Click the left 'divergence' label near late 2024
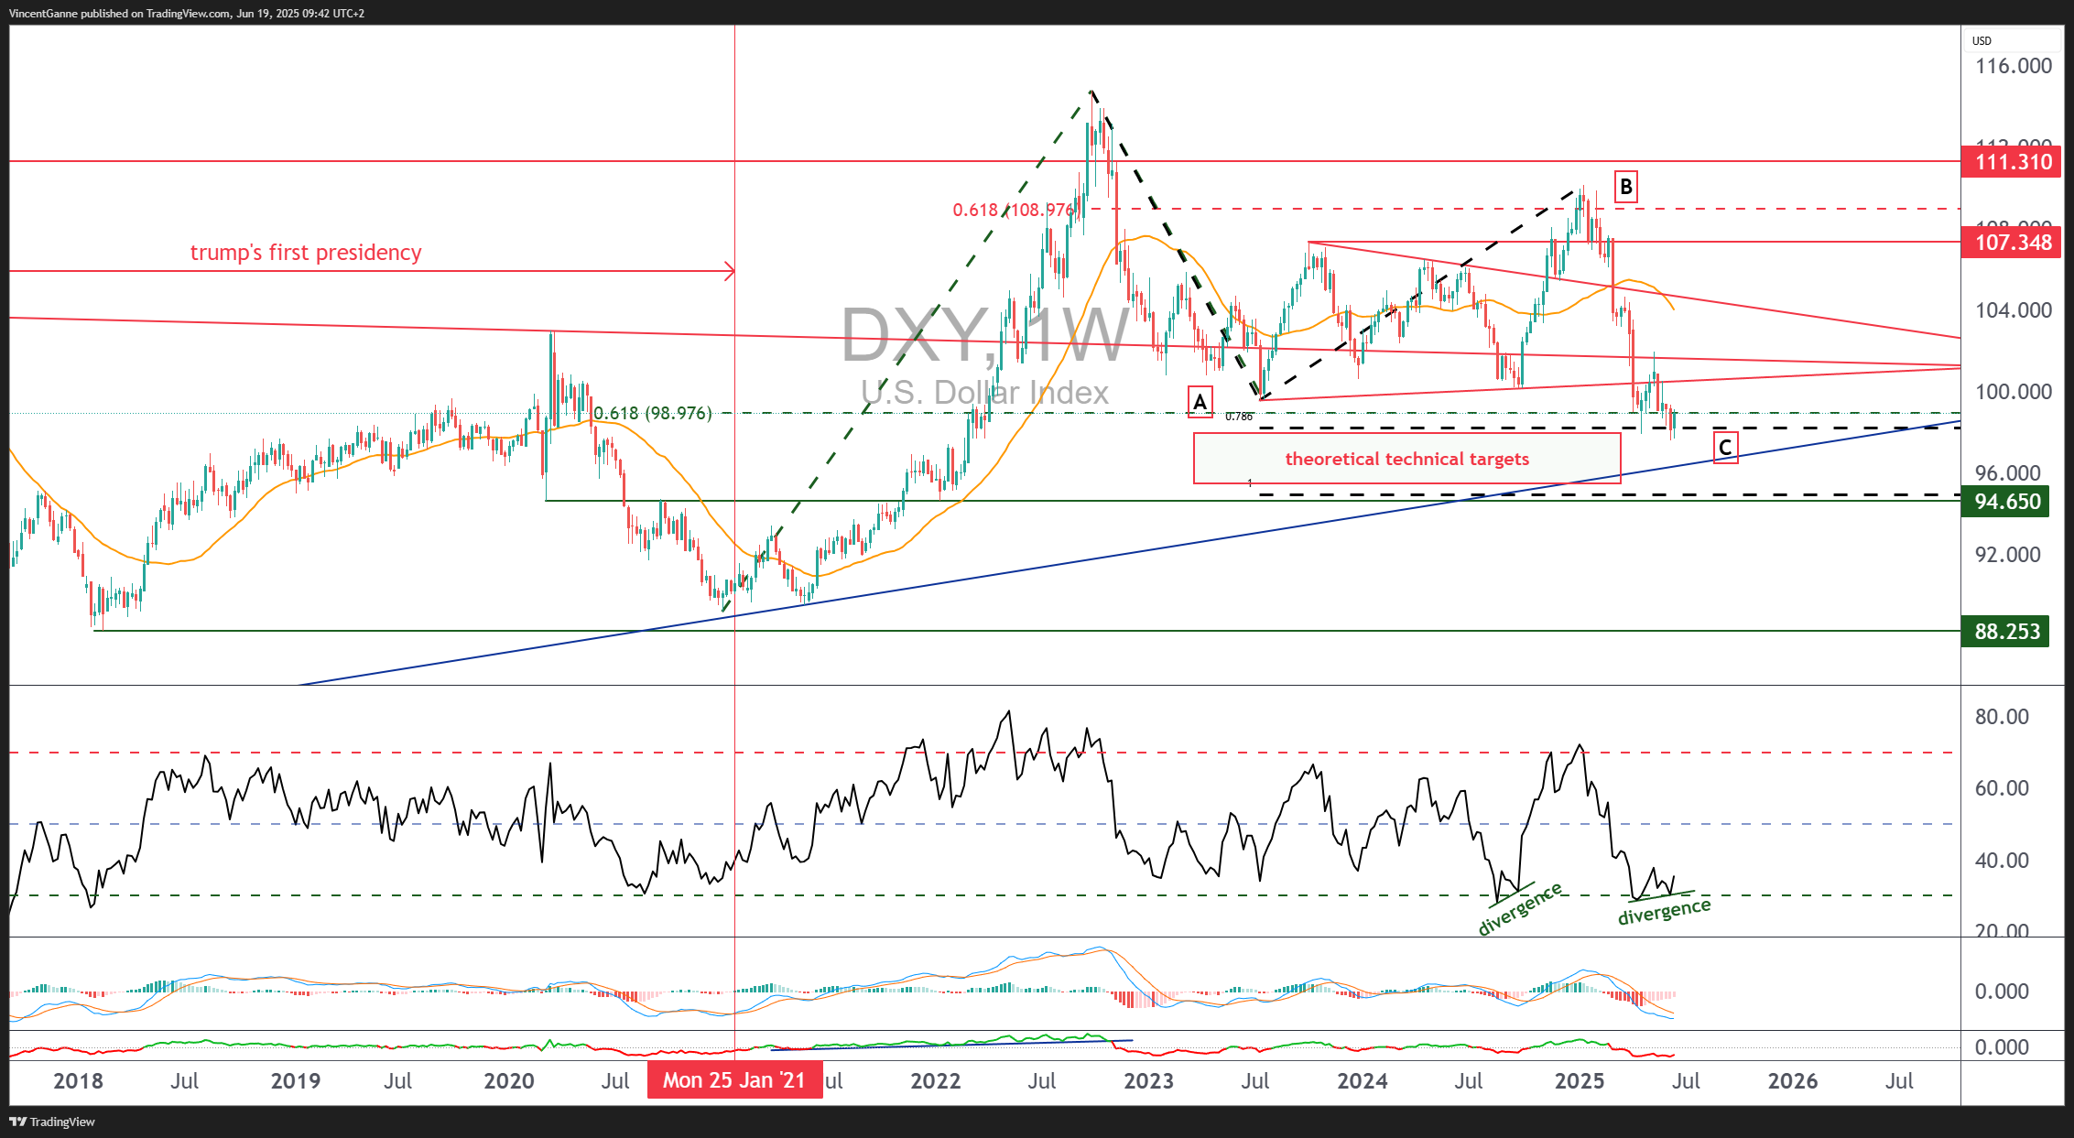Viewport: 2074px width, 1138px height. 1520,909
